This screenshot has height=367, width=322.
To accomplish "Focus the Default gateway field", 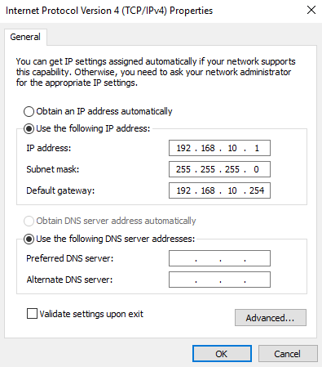I will pyautogui.click(x=219, y=190).
